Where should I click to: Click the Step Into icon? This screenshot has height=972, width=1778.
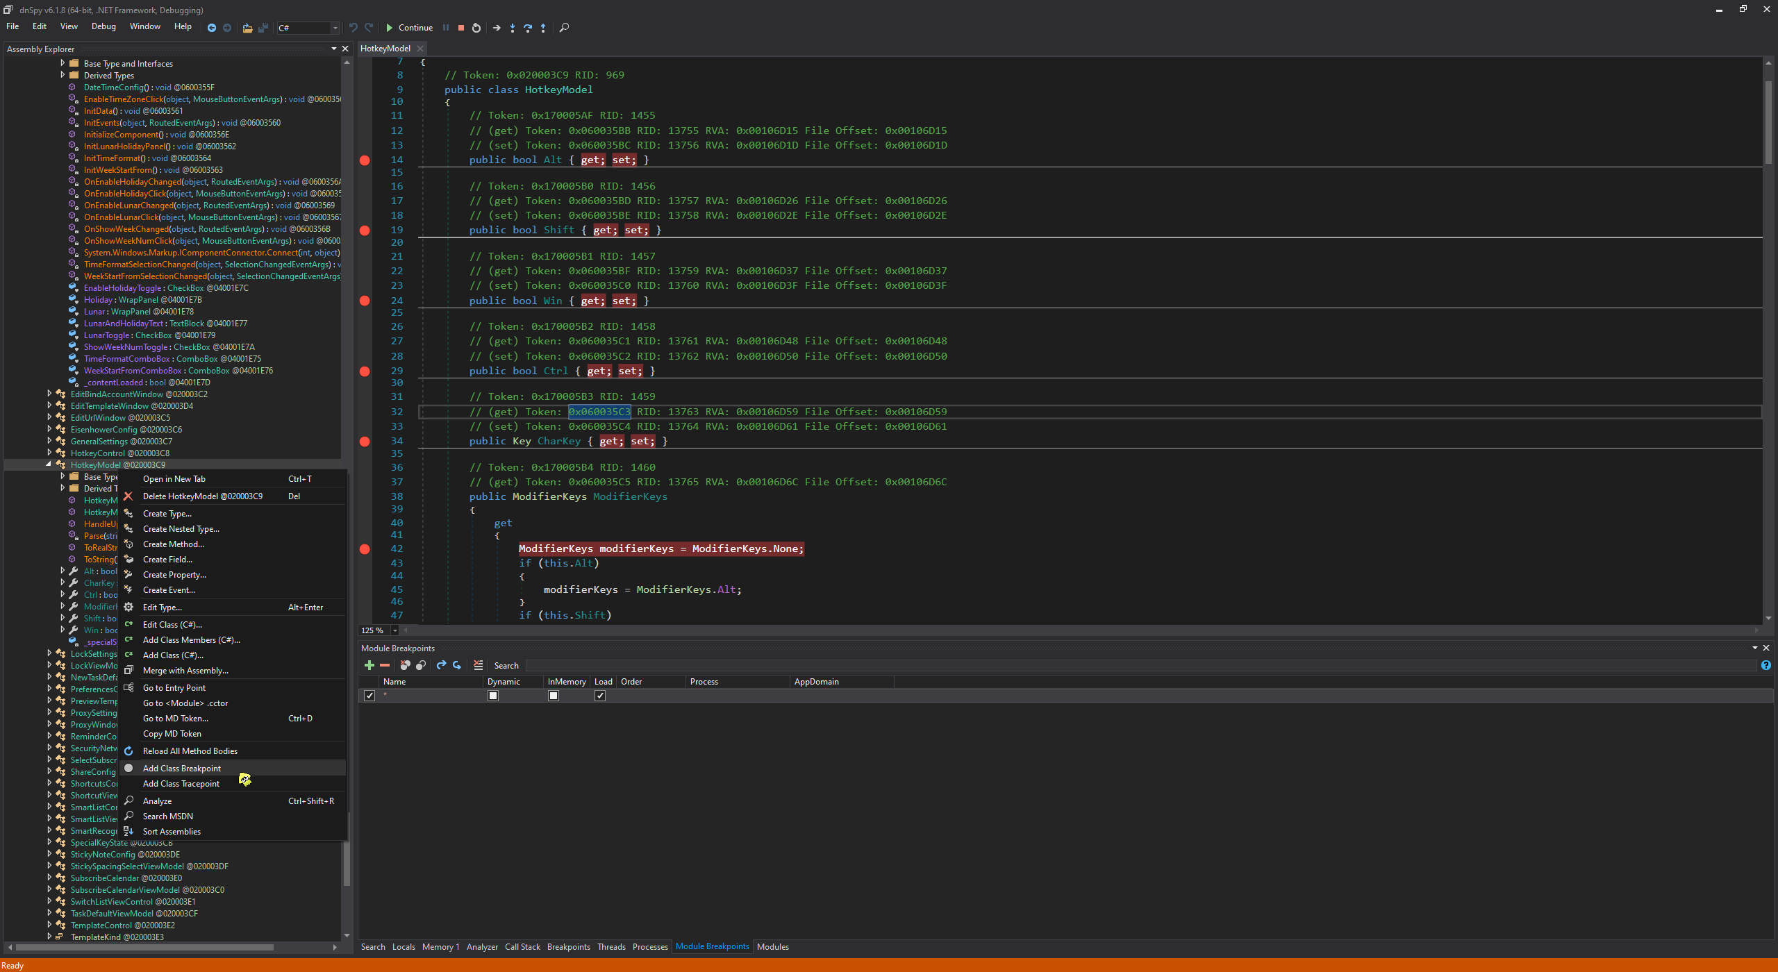(x=513, y=28)
